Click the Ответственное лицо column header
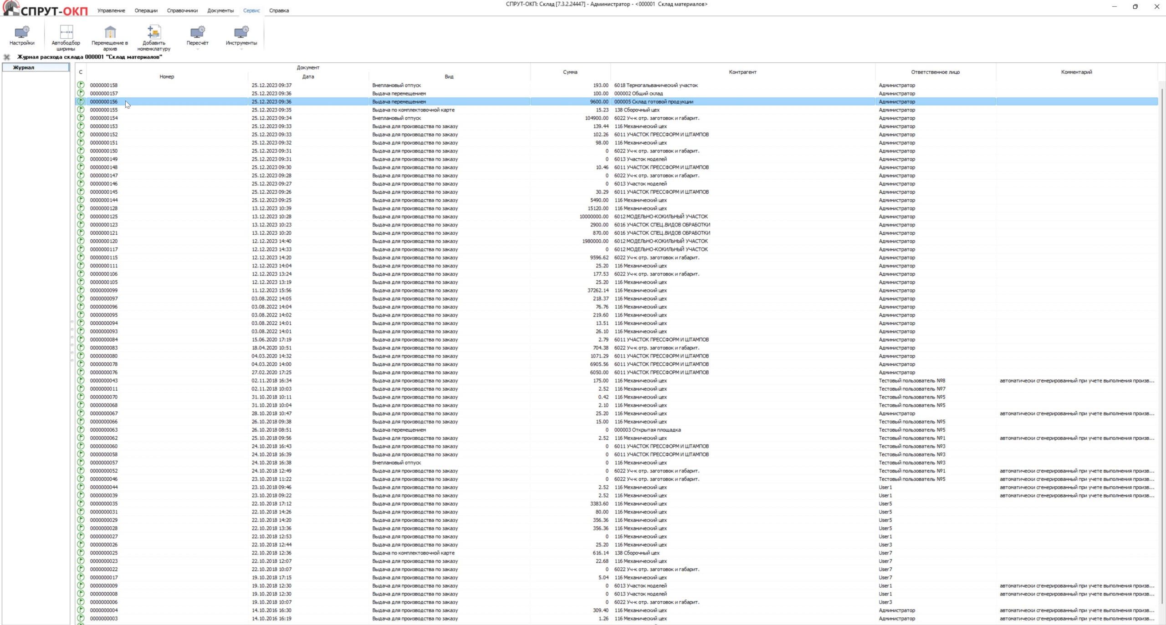 point(935,72)
